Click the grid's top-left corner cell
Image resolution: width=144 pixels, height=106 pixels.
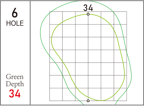(x=56, y=18)
